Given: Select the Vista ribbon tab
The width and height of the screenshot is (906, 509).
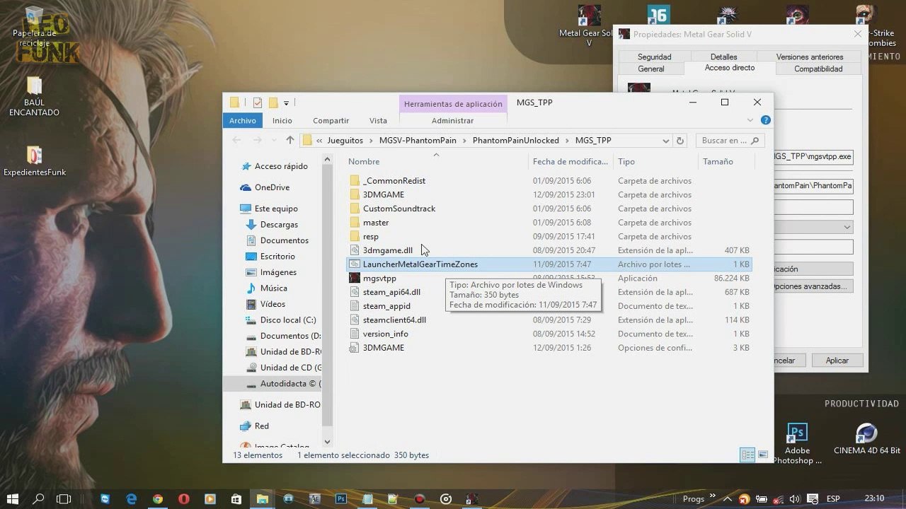Looking at the screenshot, I should pos(378,120).
